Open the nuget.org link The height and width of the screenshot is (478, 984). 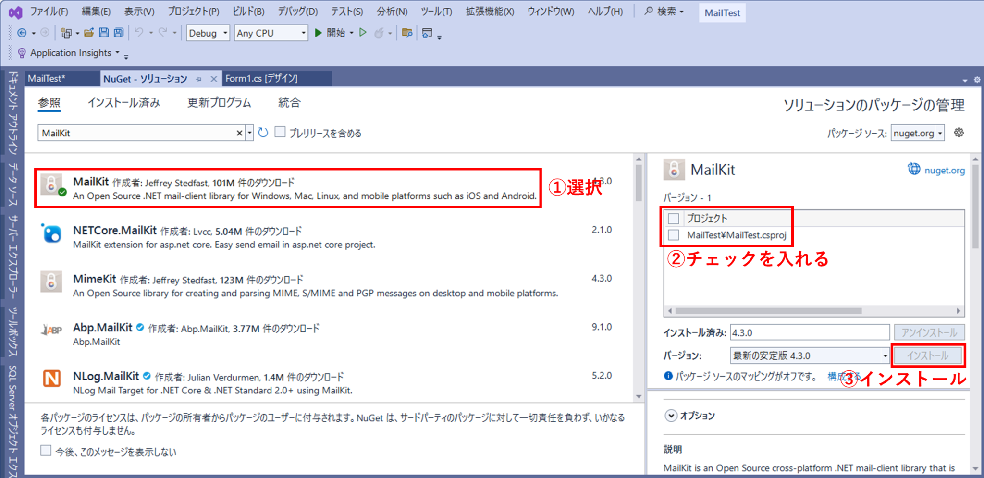(x=944, y=170)
